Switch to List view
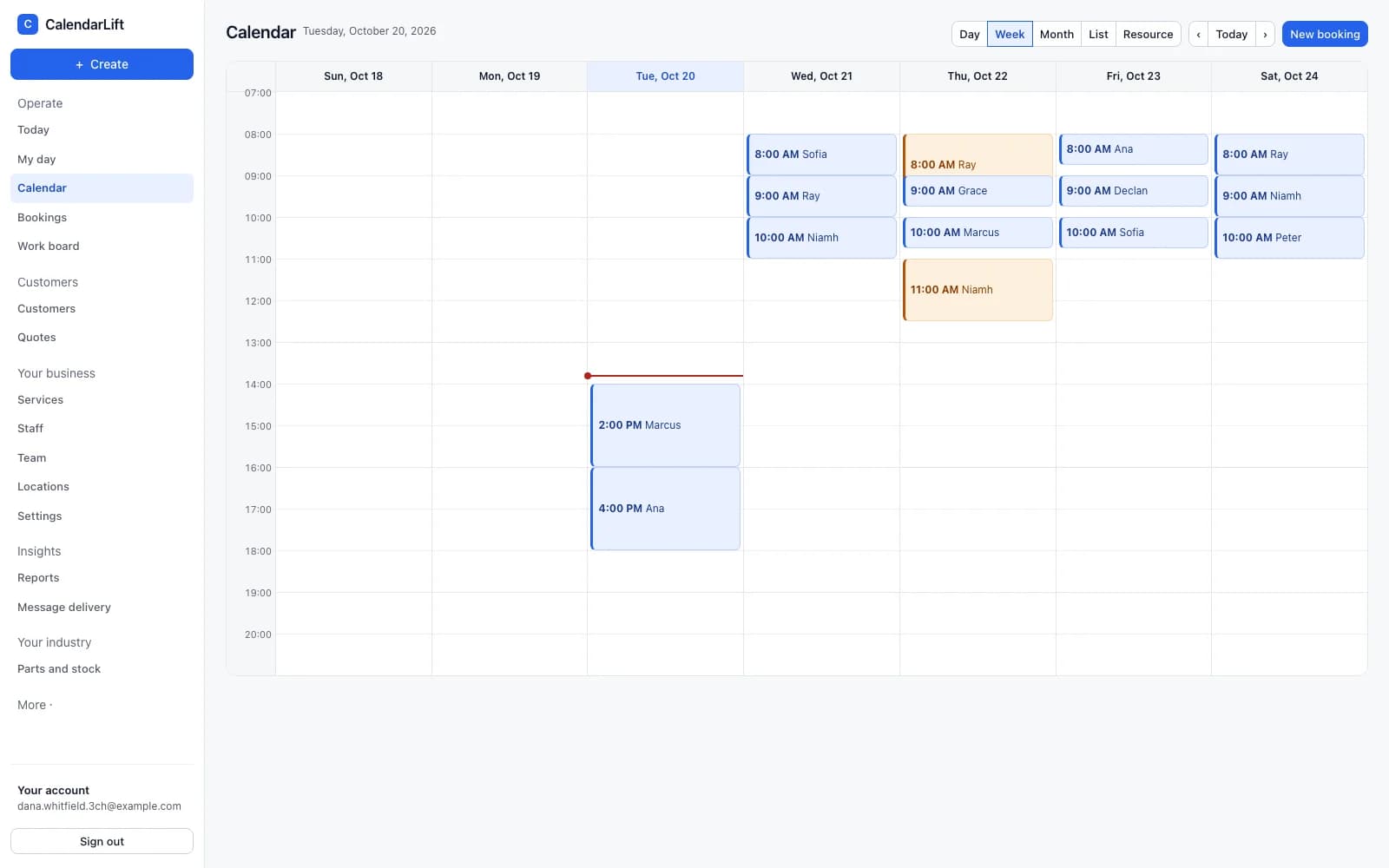 point(1098,34)
